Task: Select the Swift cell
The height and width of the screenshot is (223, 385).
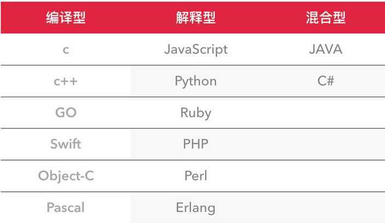Action: click(x=66, y=144)
